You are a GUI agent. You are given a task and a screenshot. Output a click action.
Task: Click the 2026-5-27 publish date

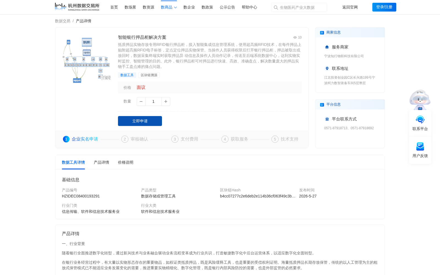308,196
